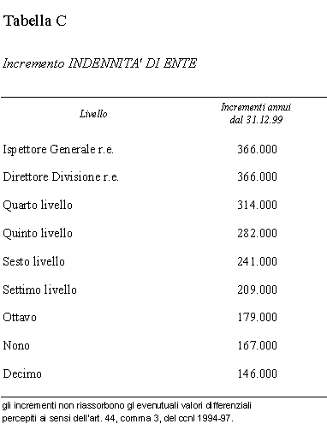The image size is (327, 424).
Task: Select the Quinto livello row label
Action: point(38,233)
